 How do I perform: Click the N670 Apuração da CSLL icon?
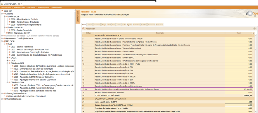(x=13, y=91)
